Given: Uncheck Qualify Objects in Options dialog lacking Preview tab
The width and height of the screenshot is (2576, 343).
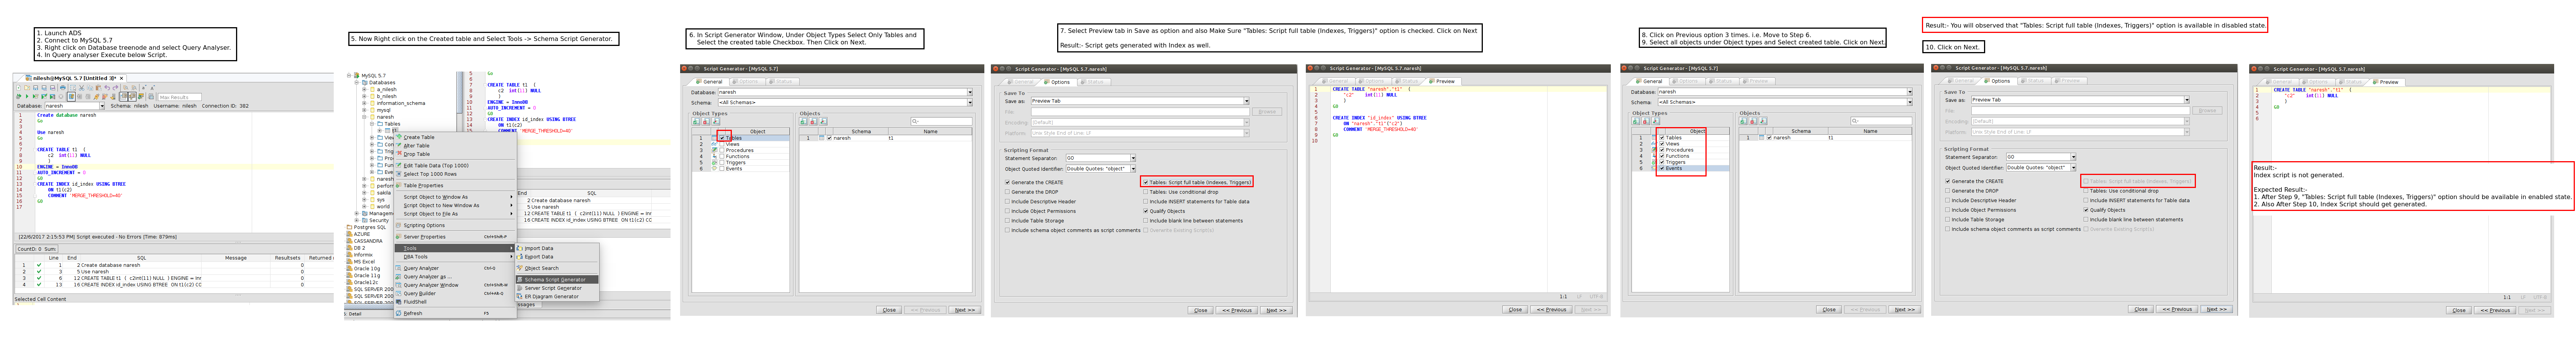Looking at the screenshot, I should point(1146,211).
